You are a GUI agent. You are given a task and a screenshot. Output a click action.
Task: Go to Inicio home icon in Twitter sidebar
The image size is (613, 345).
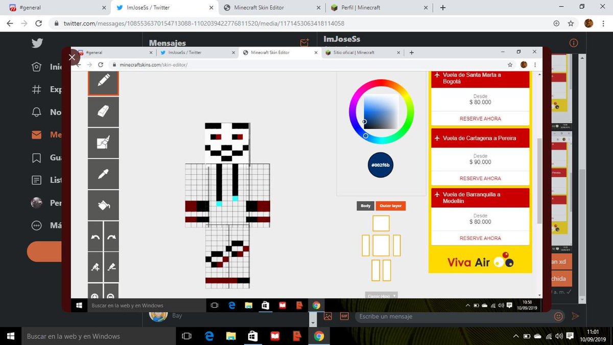(36, 67)
